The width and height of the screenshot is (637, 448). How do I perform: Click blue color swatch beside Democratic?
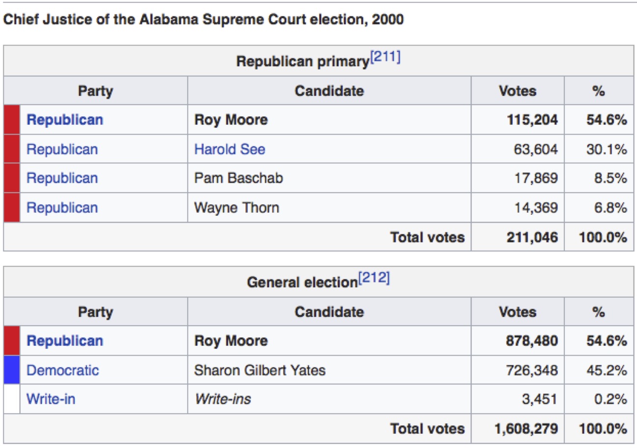pyautogui.click(x=12, y=370)
